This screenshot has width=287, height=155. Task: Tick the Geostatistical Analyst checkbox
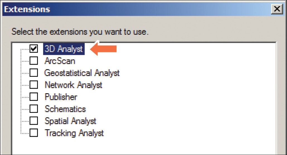(34, 73)
